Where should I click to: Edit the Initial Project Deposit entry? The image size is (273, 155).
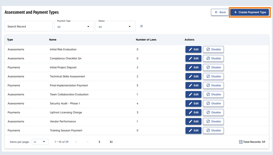point(193,67)
